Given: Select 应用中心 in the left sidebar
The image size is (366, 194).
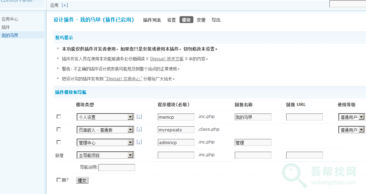Looking at the screenshot, I should (x=10, y=19).
